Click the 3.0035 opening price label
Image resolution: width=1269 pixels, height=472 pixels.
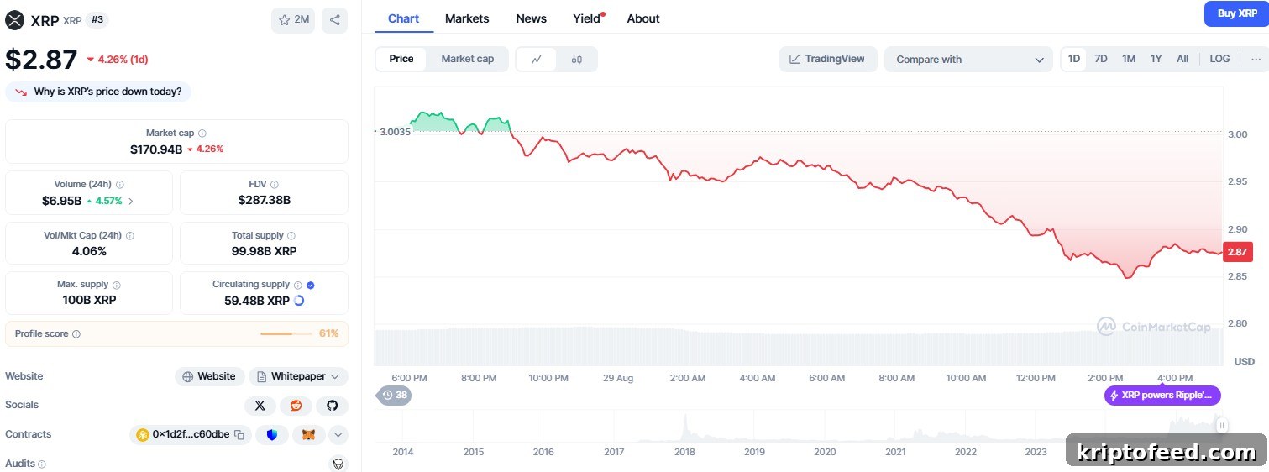395,132
